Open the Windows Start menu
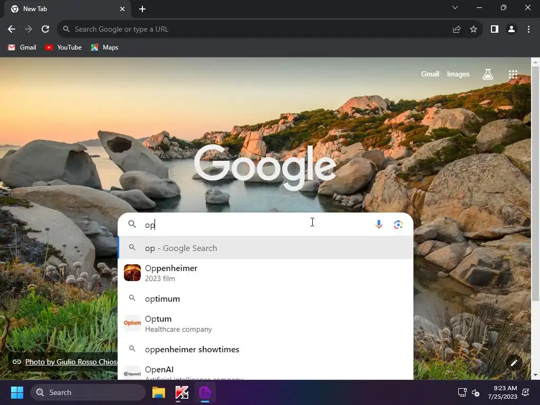 coord(17,392)
